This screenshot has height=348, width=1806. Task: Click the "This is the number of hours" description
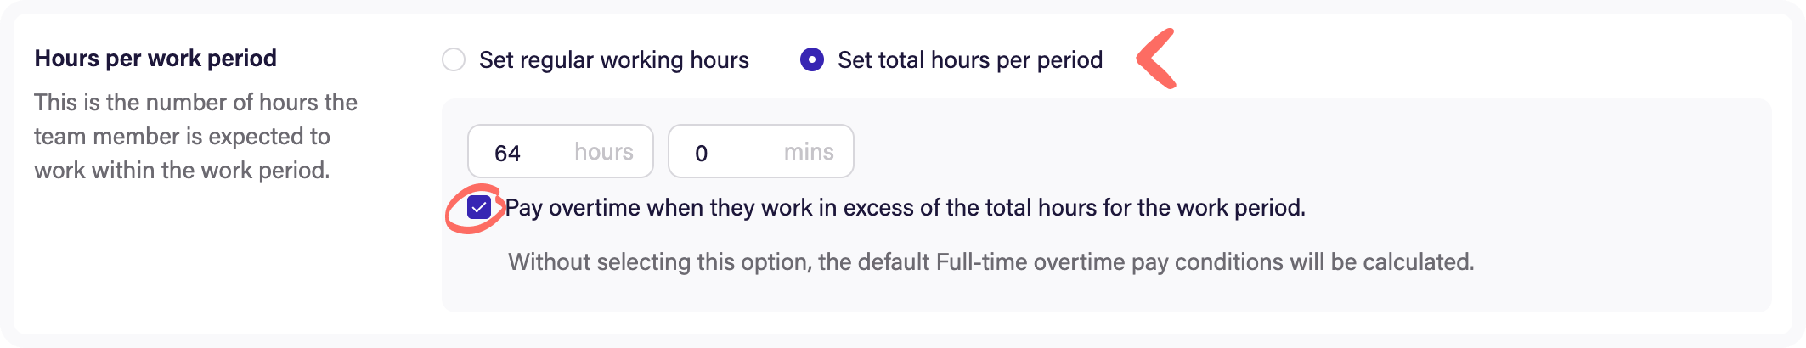tap(195, 103)
